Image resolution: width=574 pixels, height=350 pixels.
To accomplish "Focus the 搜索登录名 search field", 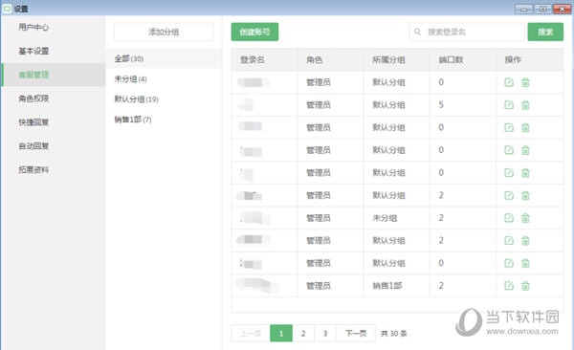I will (467, 32).
